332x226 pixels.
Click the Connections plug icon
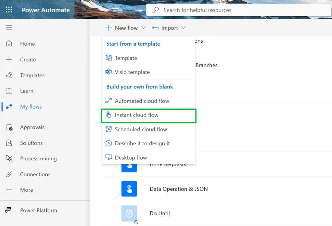pyautogui.click(x=9, y=174)
